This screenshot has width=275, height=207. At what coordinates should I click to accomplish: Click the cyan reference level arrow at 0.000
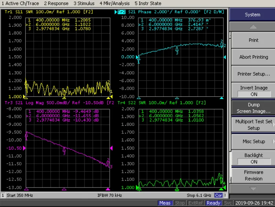(137, 57)
